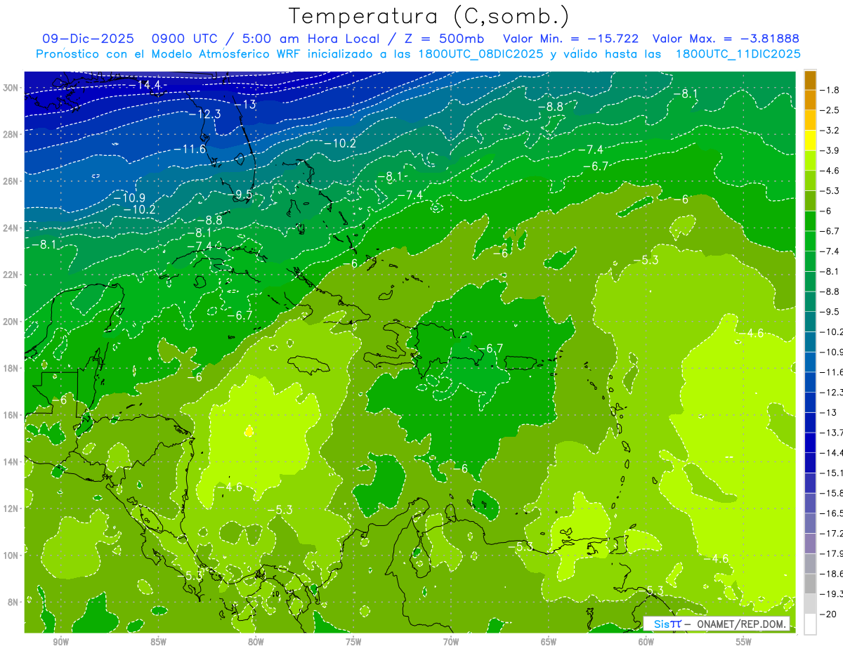Screen dimensions: 843x651
Task: Click the "65W" longitude label
Action: 549,642
